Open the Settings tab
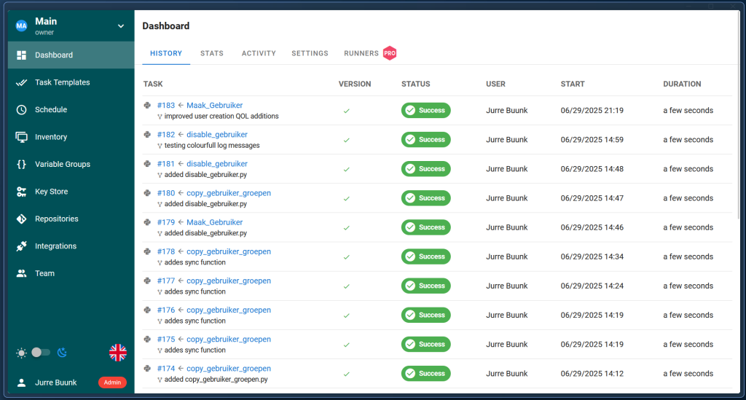The image size is (746, 400). 310,53
